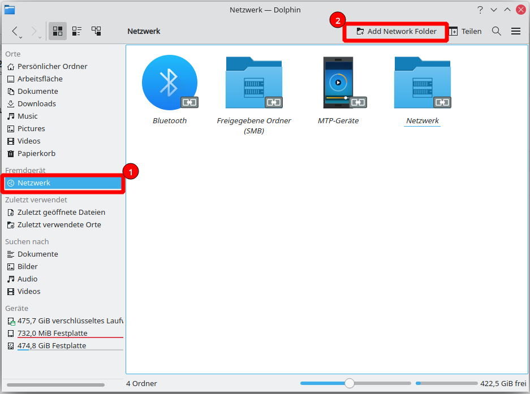This screenshot has height=394, width=530.
Task: Select the Bluetooth icon
Action: [x=170, y=83]
